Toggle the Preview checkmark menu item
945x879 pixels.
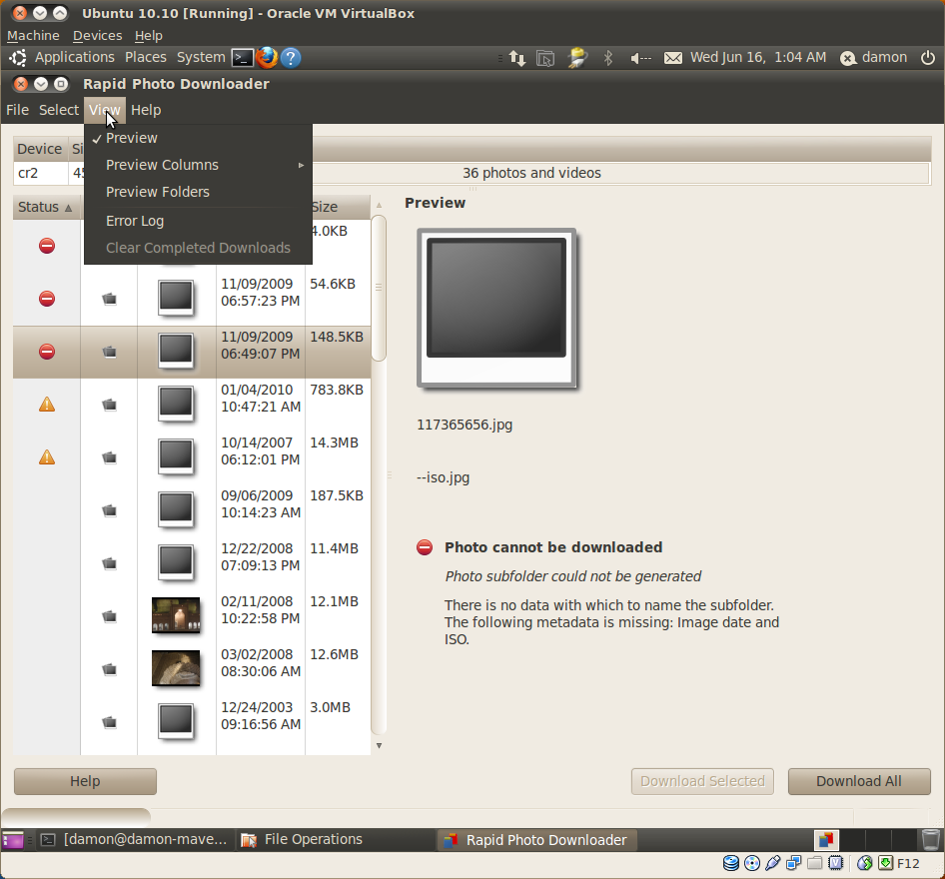coord(132,138)
